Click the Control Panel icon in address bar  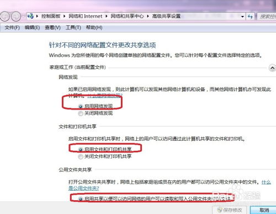pyautogui.click(x=30, y=16)
